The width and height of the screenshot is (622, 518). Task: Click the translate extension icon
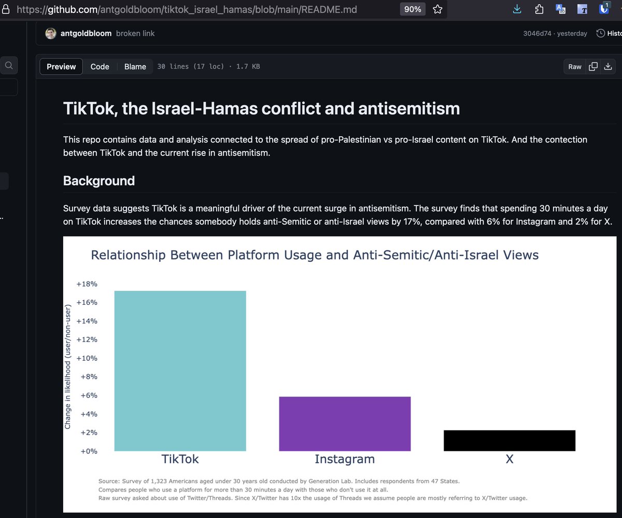(x=561, y=9)
